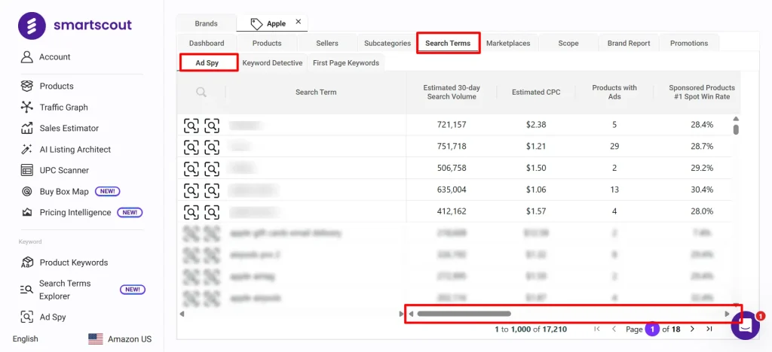
Task: Open the Promotions tab
Action: (689, 43)
